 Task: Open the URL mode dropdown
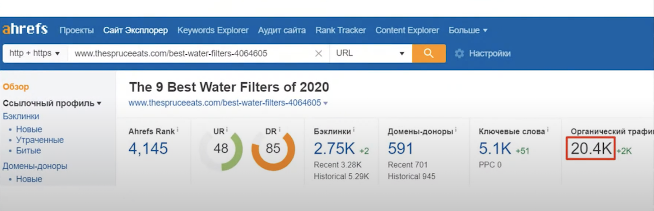371,53
